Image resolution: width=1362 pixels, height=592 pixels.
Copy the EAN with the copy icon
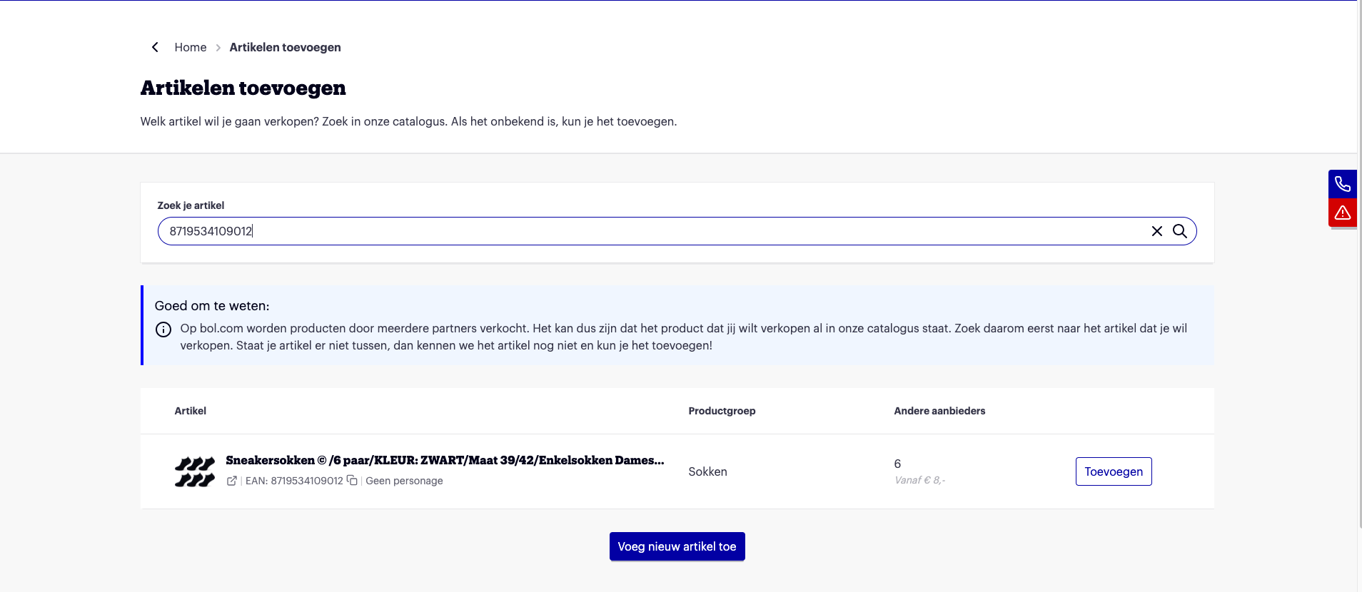(352, 481)
